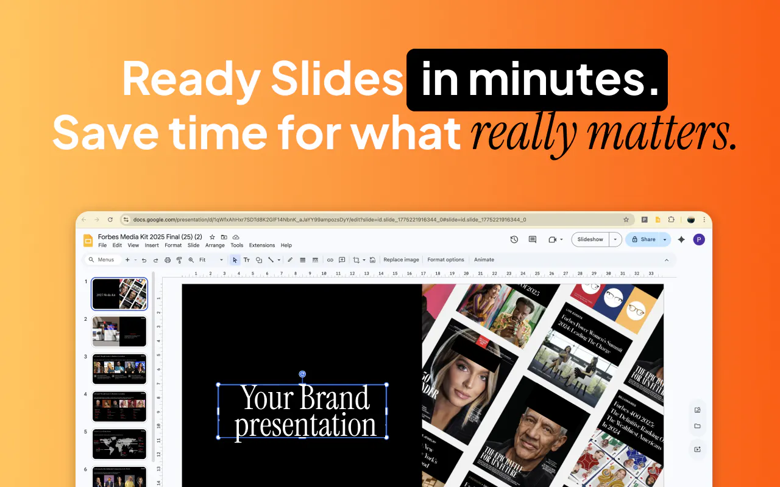Star the Forbes Media Kit presentation
This screenshot has height=487, width=780.
coord(212,237)
